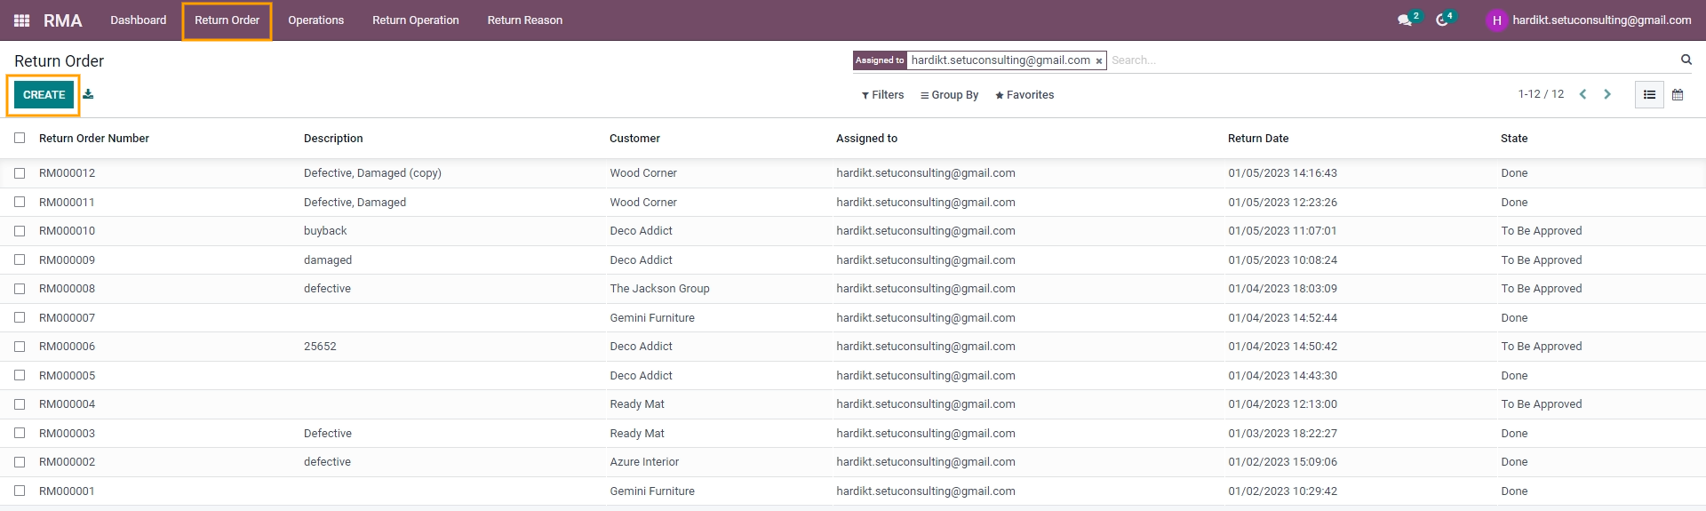
Task: Click 'The Jackson Group' customer cell
Action: coord(659,289)
